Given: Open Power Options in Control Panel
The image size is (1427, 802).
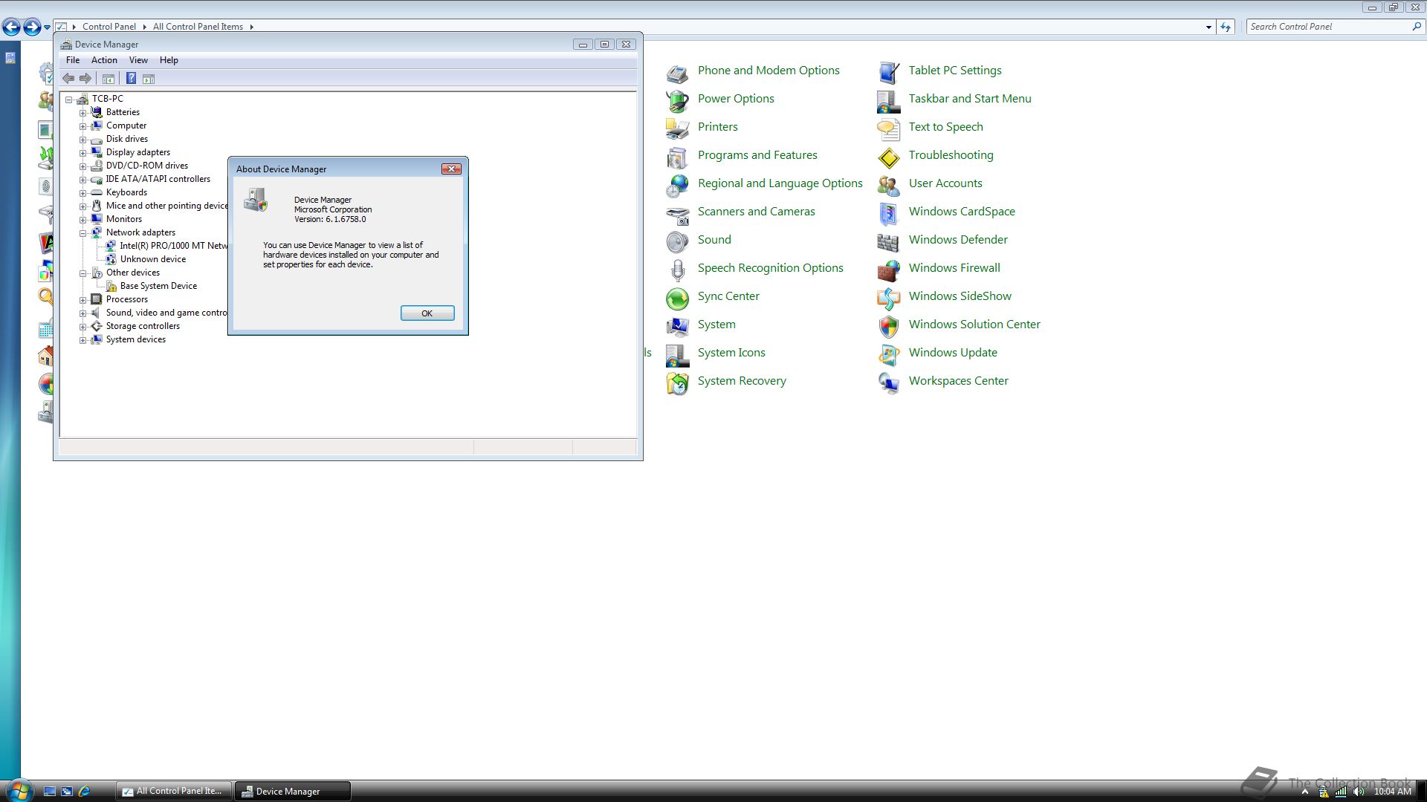Looking at the screenshot, I should [x=736, y=99].
